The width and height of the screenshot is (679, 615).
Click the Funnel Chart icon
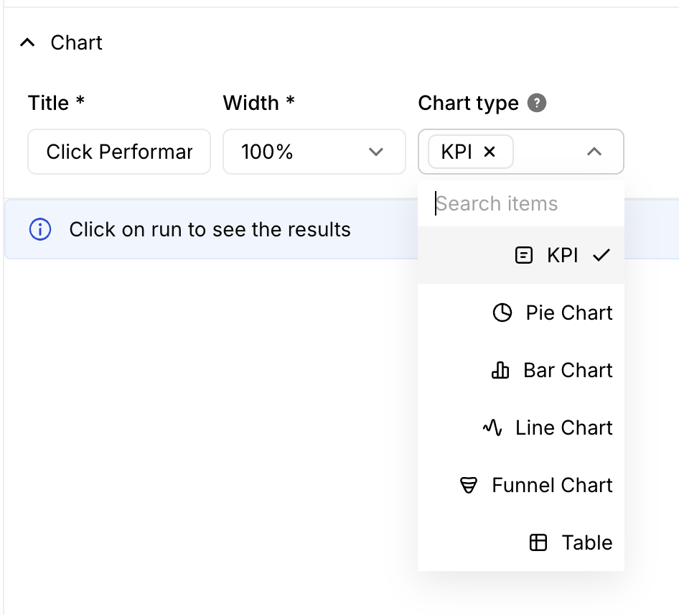pos(469,485)
